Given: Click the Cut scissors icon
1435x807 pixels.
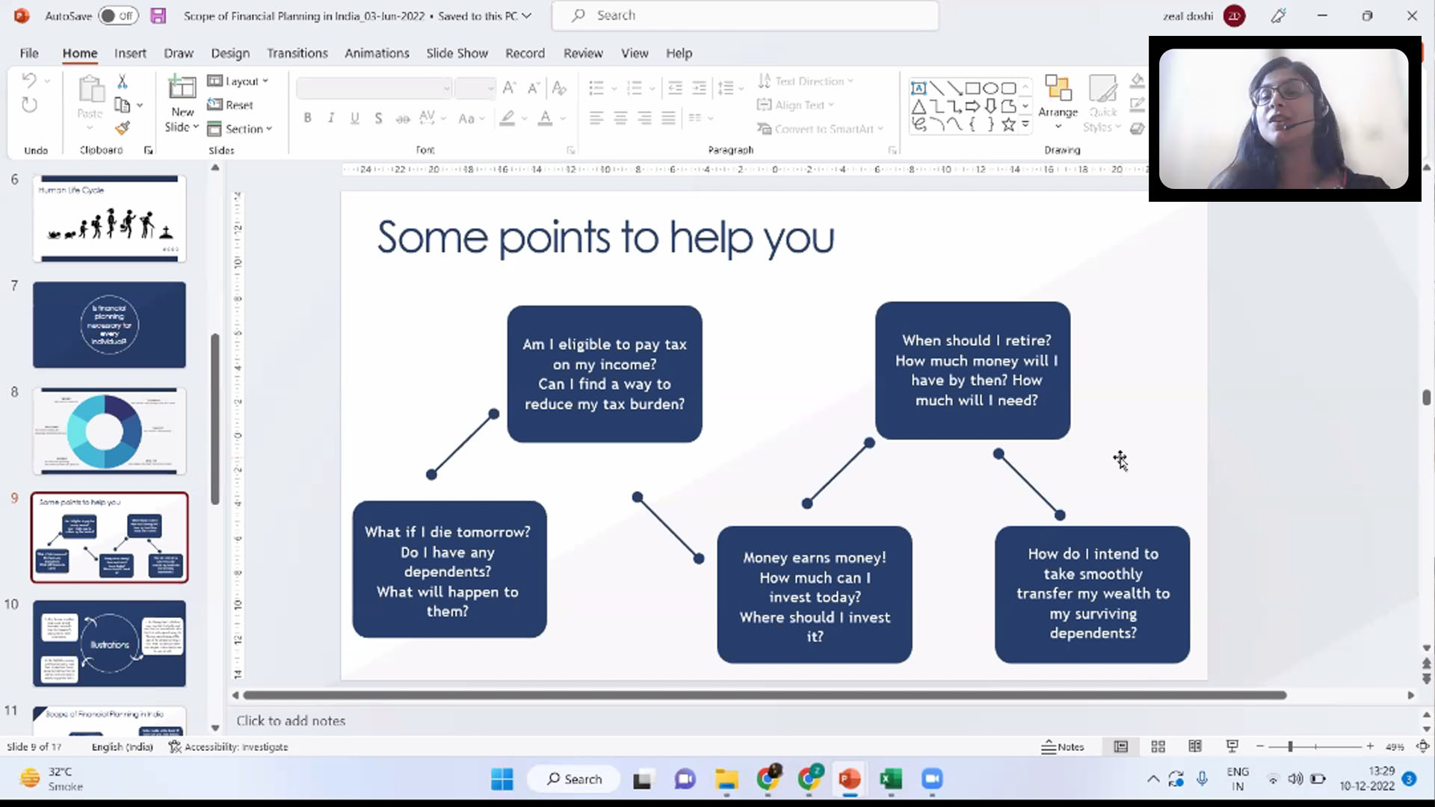Looking at the screenshot, I should point(123,81).
